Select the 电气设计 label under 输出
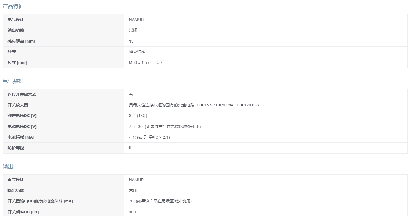This screenshot has height=216, width=412. pos(16,180)
